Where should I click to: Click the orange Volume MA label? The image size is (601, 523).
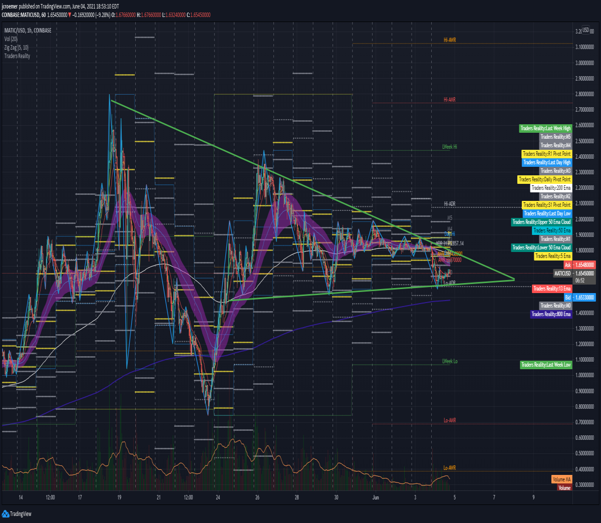coord(561,479)
